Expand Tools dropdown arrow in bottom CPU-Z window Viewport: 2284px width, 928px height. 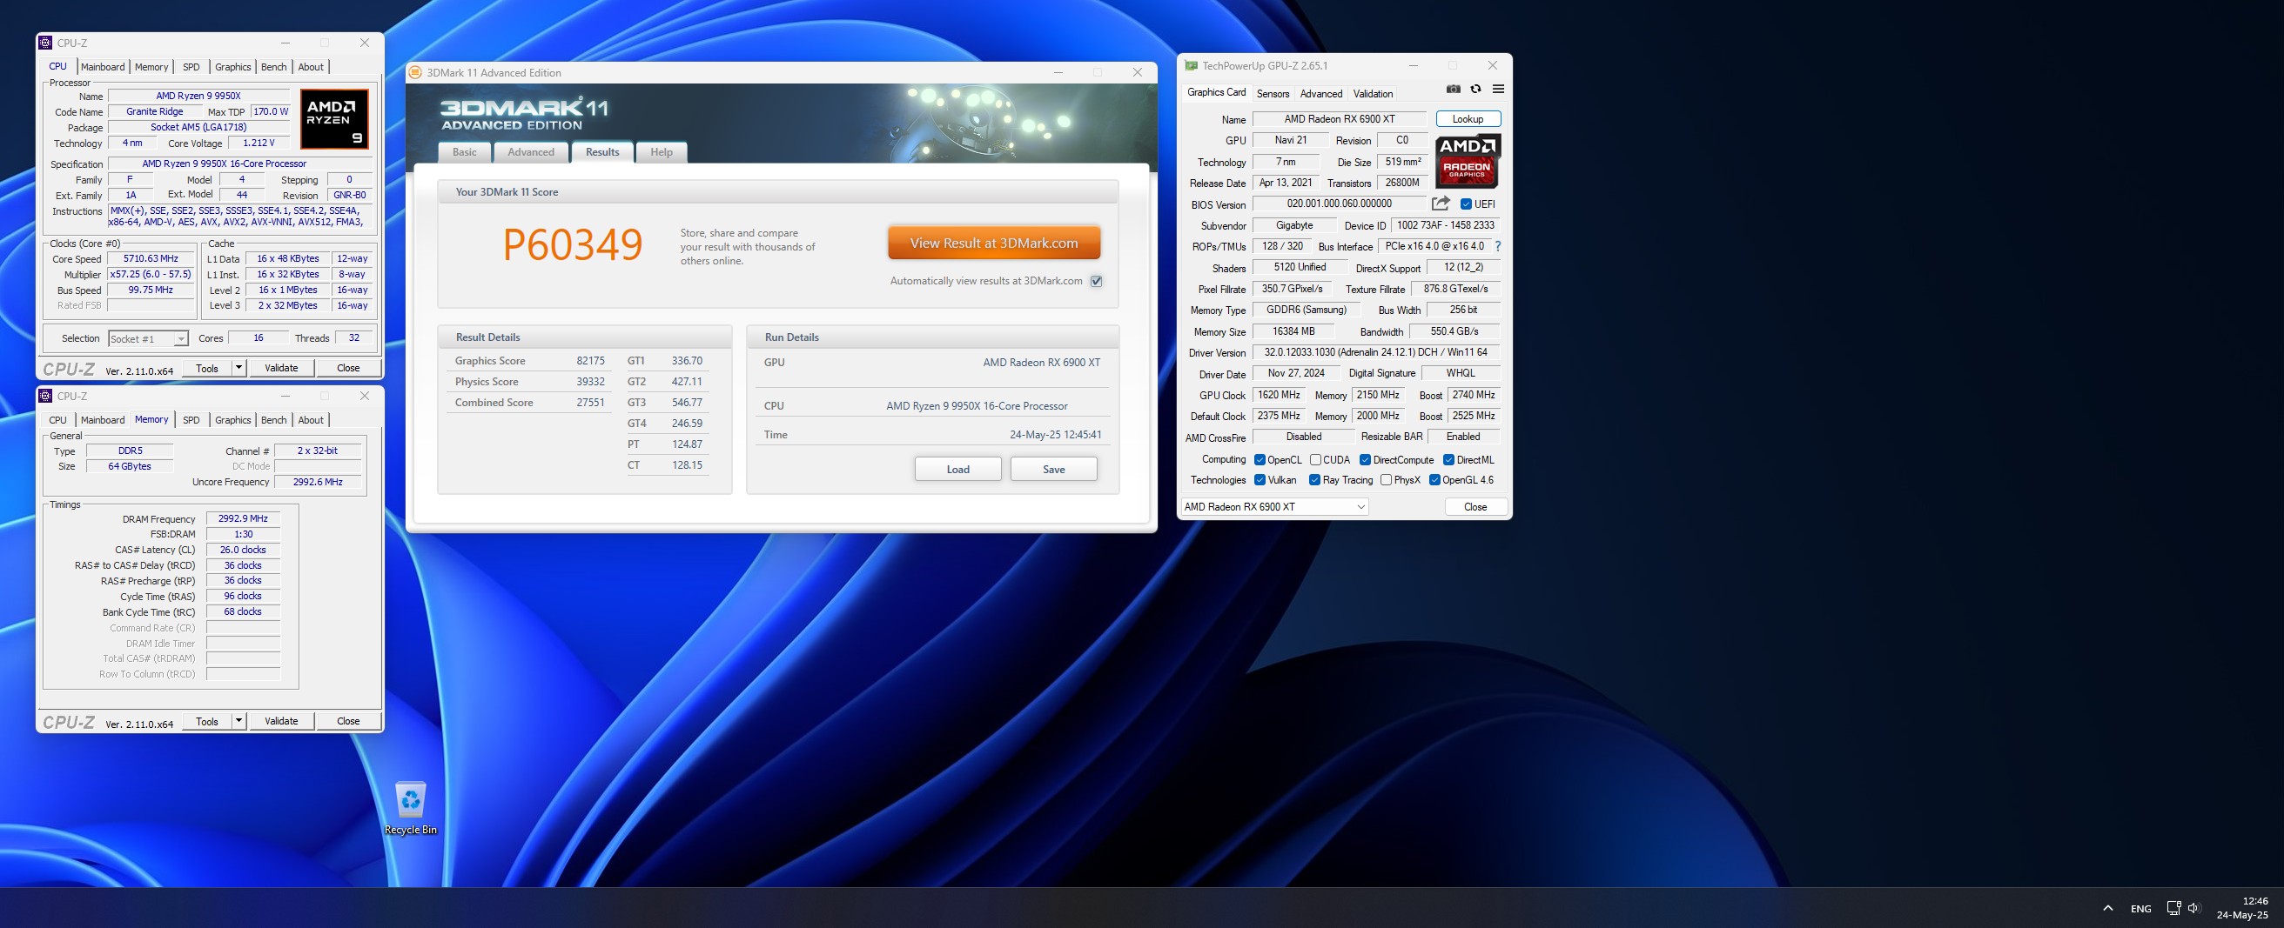pyautogui.click(x=238, y=722)
